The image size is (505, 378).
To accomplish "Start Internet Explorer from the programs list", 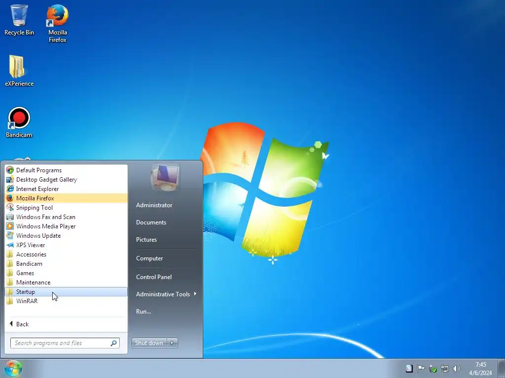I will 67,189.
